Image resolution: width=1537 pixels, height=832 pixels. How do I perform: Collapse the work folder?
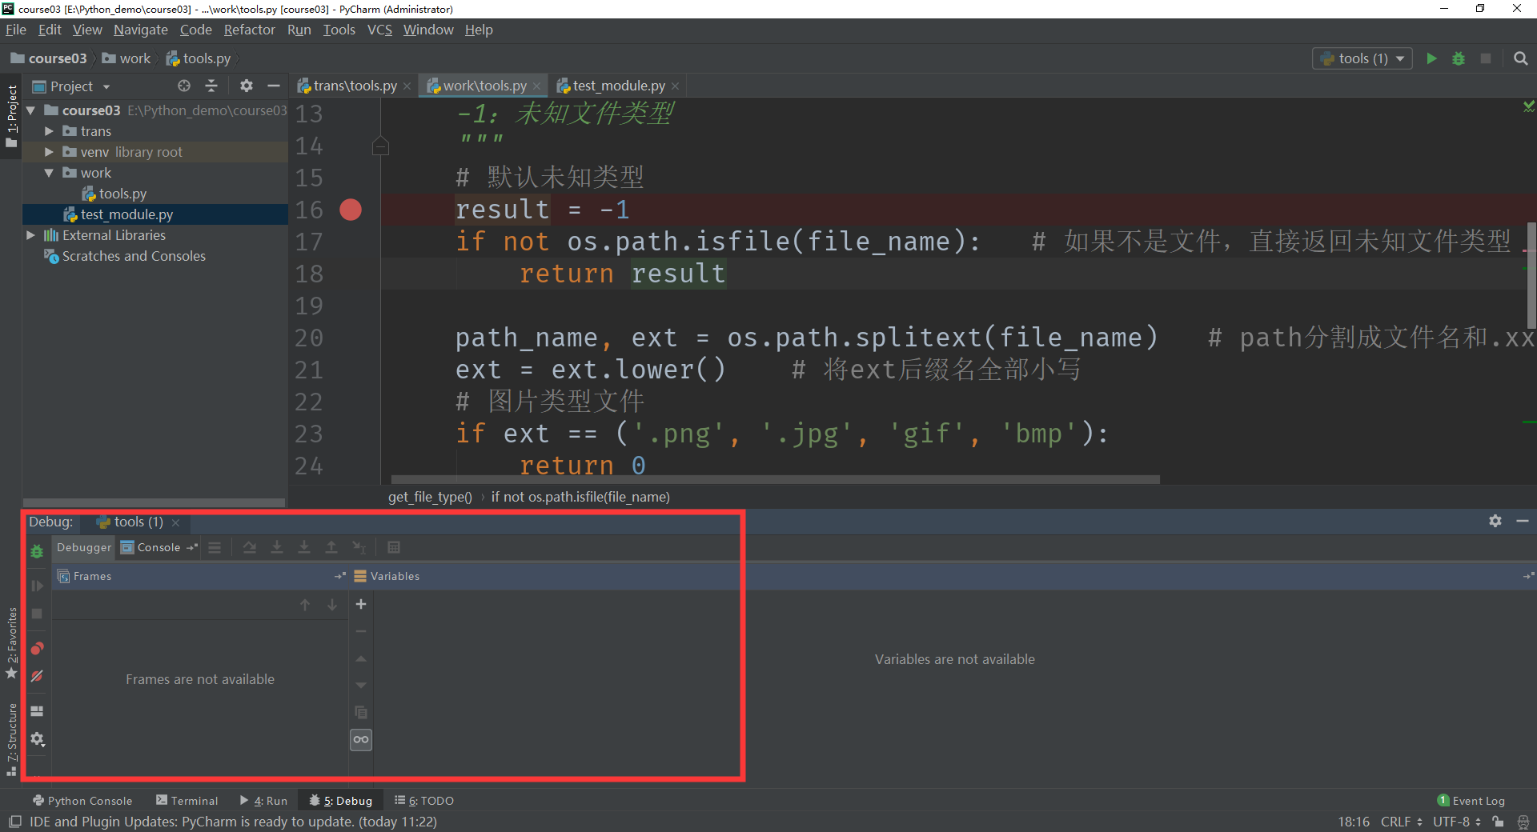click(49, 173)
